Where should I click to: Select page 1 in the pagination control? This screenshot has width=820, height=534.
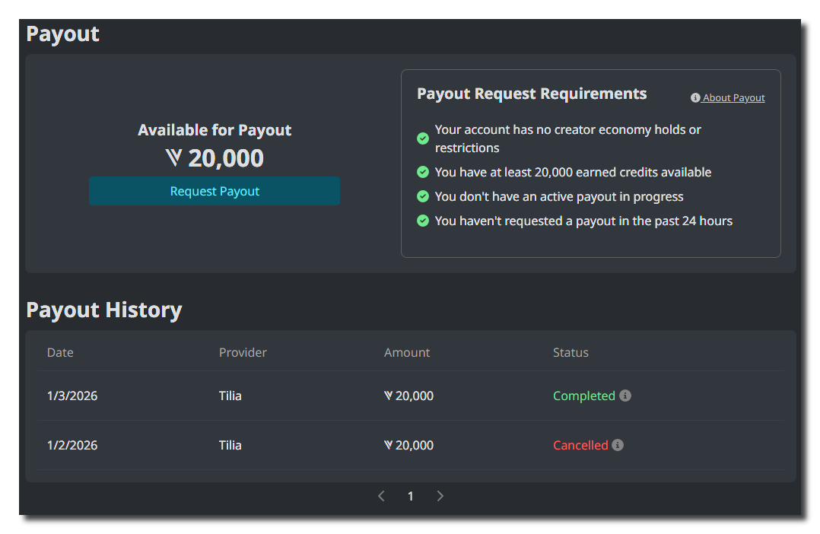click(410, 495)
